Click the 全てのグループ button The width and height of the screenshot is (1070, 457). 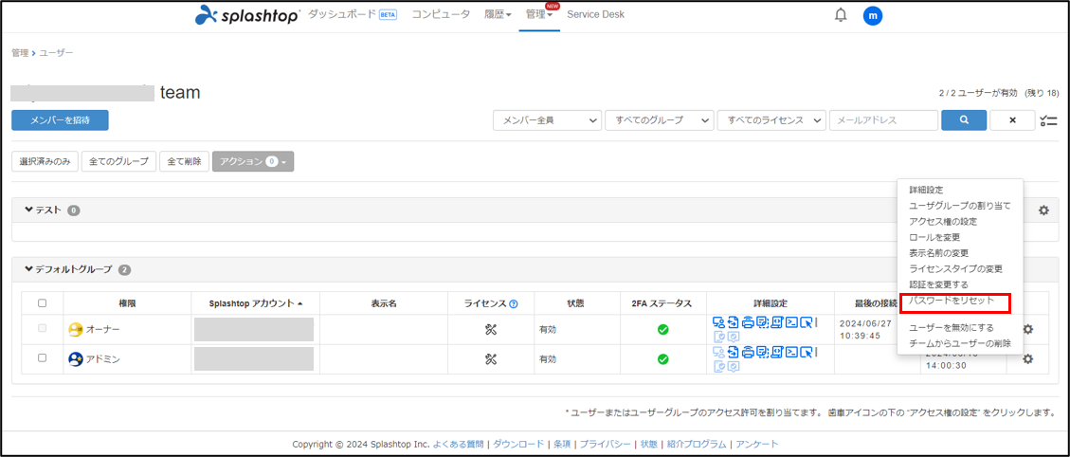(118, 161)
